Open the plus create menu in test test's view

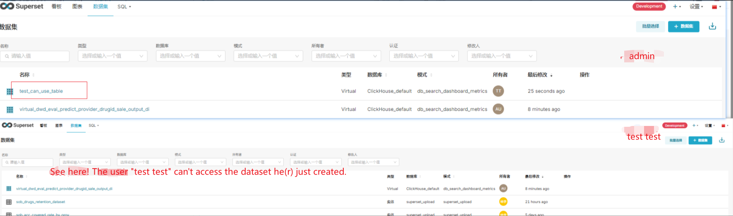pyautogui.click(x=695, y=126)
